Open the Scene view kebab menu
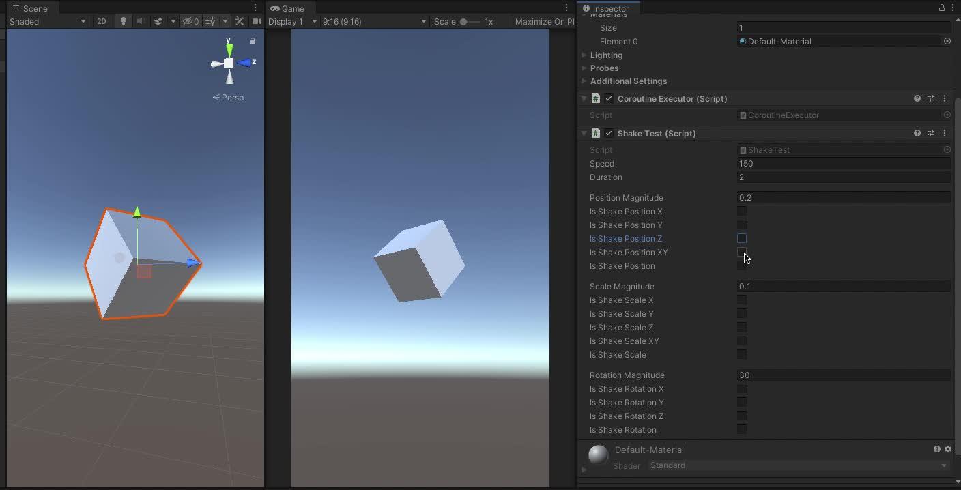The height and width of the screenshot is (490, 961). (255, 7)
